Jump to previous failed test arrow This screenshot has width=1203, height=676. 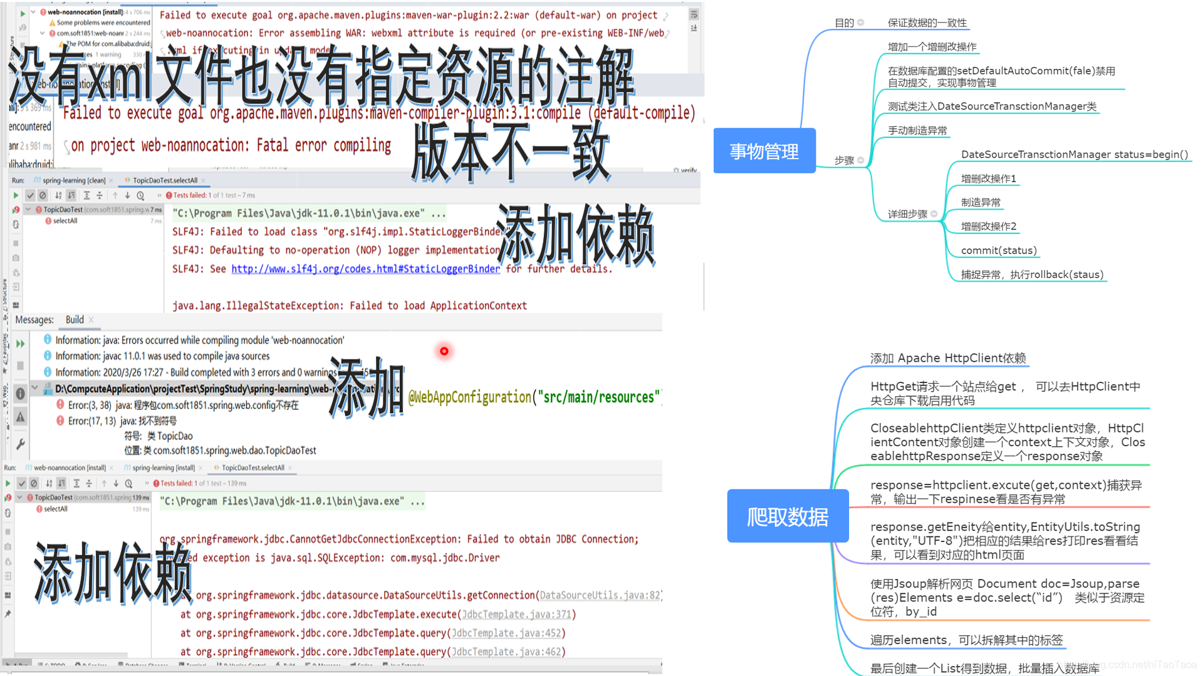click(x=115, y=195)
